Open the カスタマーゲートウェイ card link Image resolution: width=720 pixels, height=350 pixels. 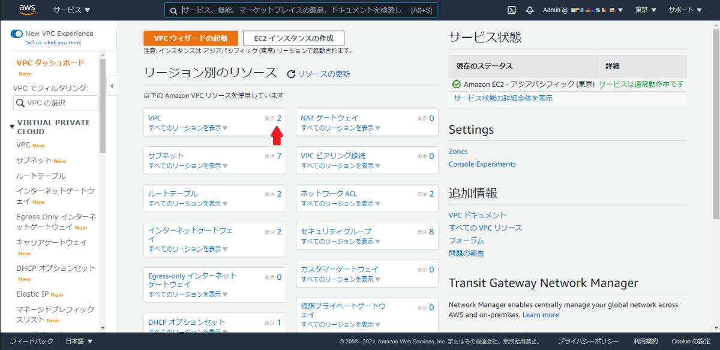(340, 269)
